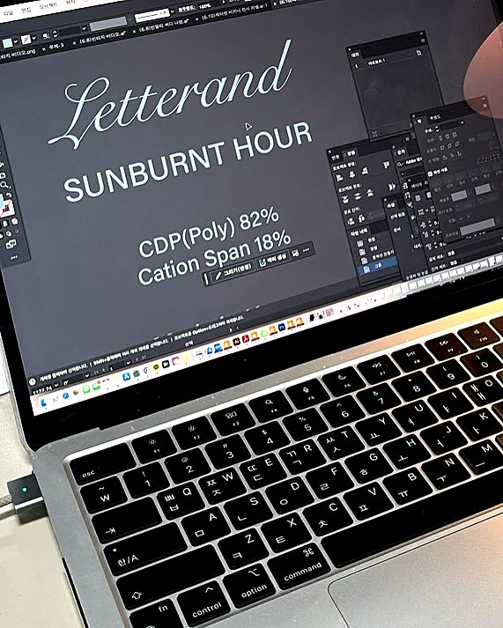The width and height of the screenshot is (503, 628).
Task: Click third 오브젝트 분포 distribute icon
Action: (370, 193)
